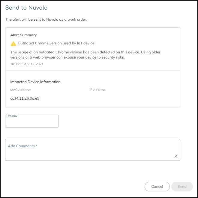
Task: Click the yellow warning triangle icon
Action: (13, 43)
